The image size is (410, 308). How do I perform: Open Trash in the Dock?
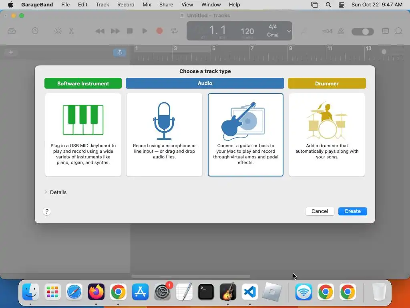coord(379,292)
